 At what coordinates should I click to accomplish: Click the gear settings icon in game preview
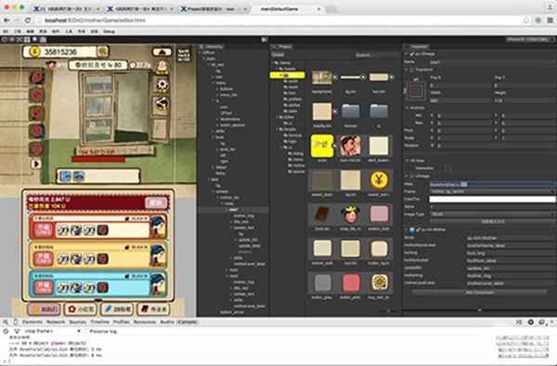pos(162,85)
